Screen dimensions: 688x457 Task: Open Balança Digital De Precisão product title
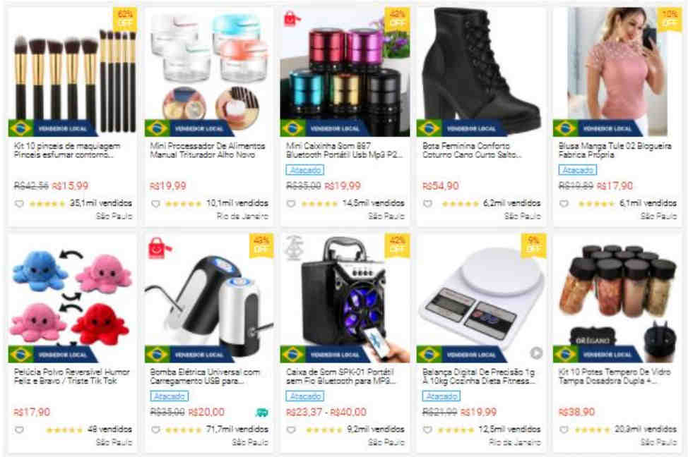[479, 377]
